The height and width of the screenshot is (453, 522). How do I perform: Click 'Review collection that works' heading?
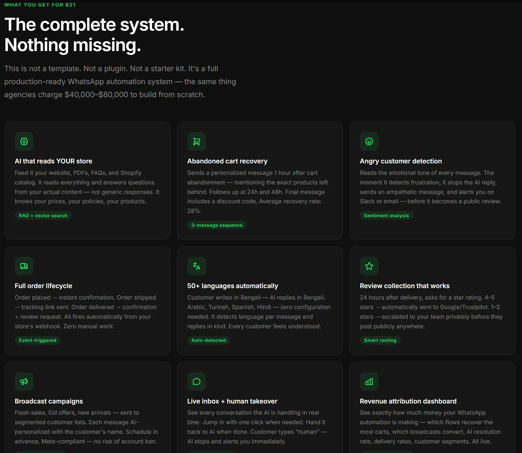[x=405, y=286]
